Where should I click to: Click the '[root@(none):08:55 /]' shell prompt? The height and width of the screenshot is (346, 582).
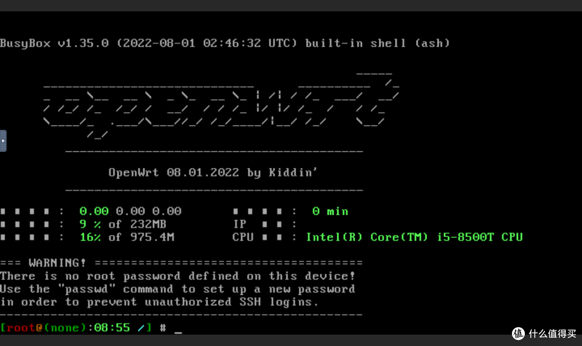[76, 328]
